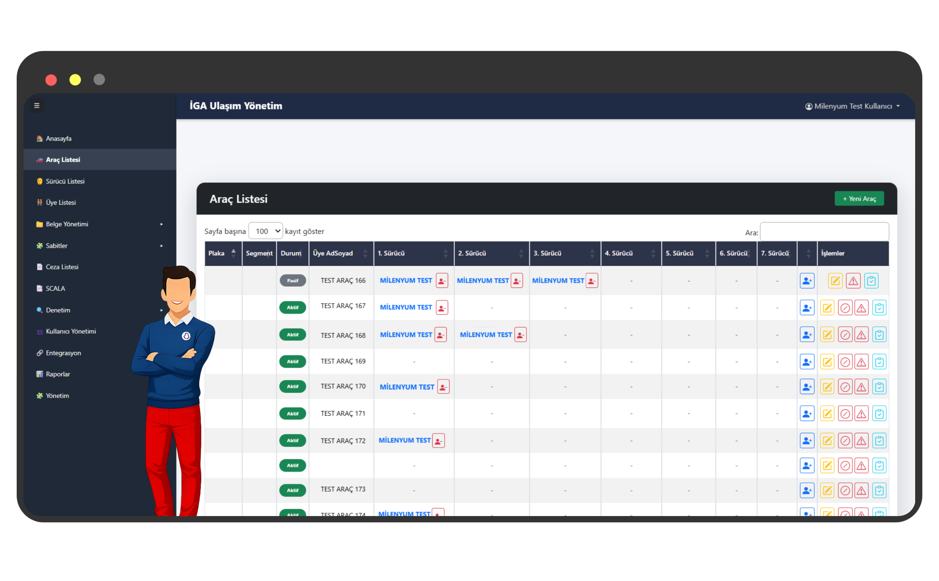
Task: Remove 3rd driver from TEST ARAÇ 166
Action: 591,281
